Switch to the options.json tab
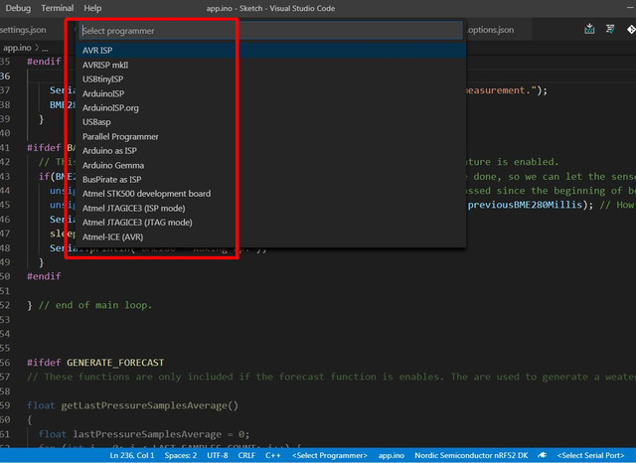 (491, 30)
